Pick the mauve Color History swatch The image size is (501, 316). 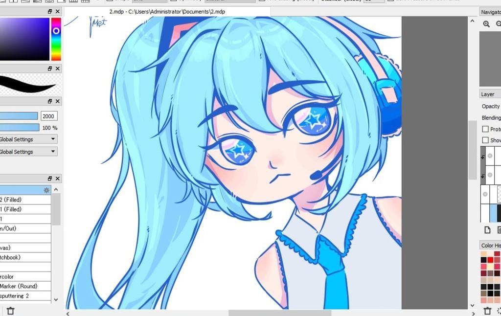pyautogui.click(x=490, y=273)
